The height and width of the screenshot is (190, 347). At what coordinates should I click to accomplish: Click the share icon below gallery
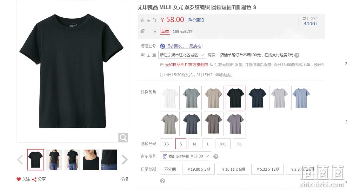(x=34, y=180)
